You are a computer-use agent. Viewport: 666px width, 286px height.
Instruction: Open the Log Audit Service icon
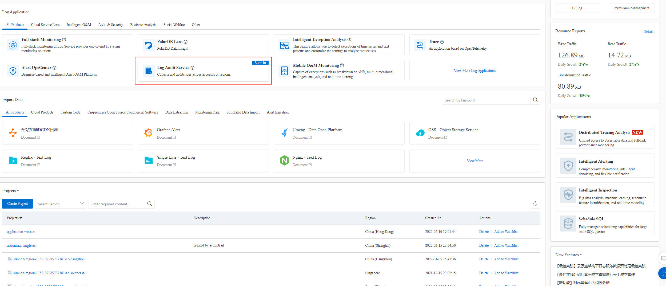pos(148,71)
